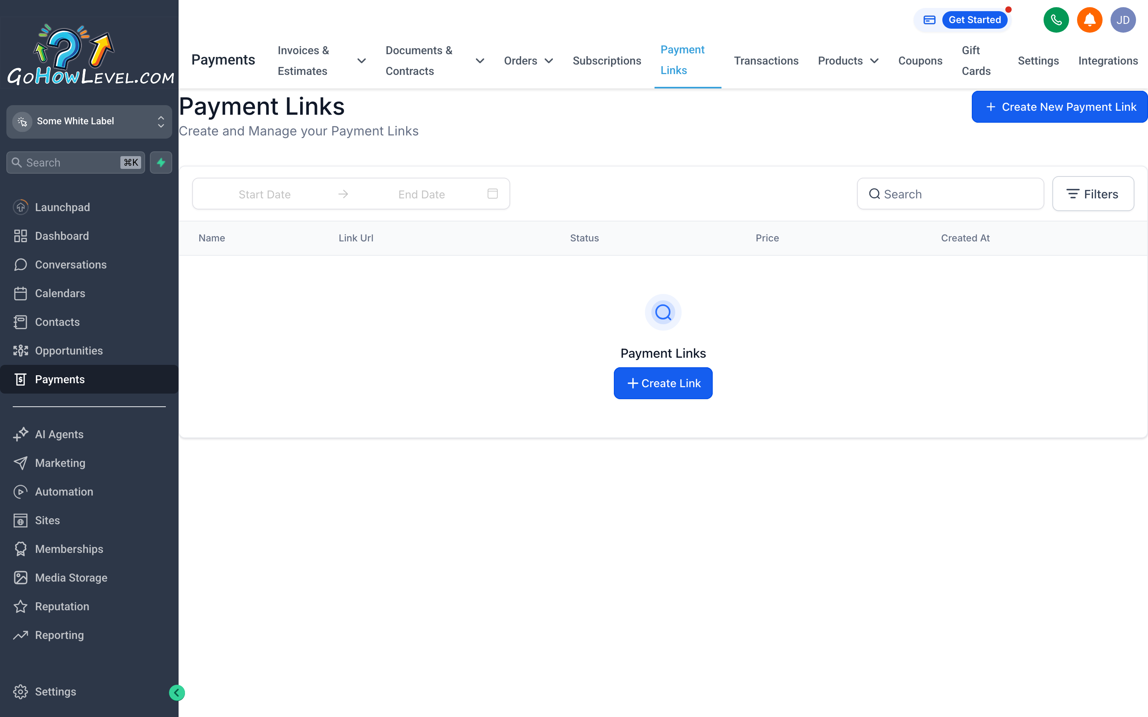This screenshot has height=717, width=1148.
Task: Open the Memberships badge icon
Action: click(20, 549)
